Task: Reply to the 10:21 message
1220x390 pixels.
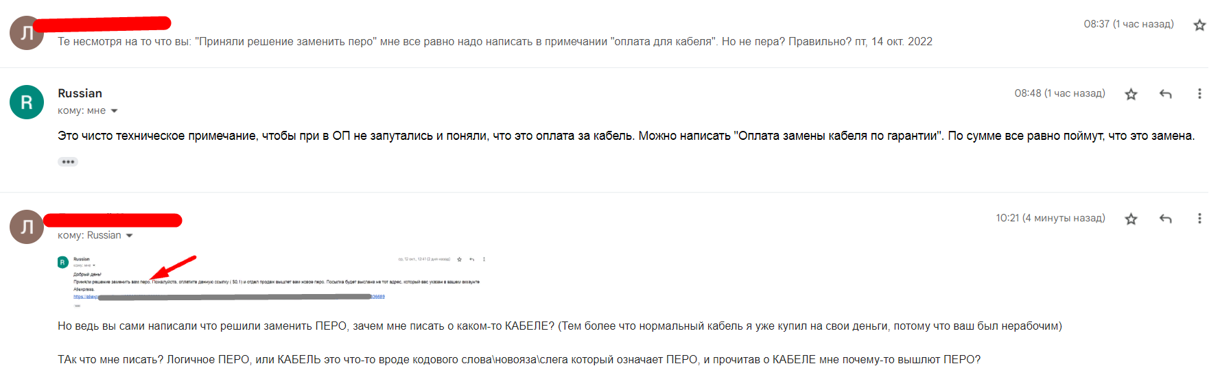Action: (1165, 219)
